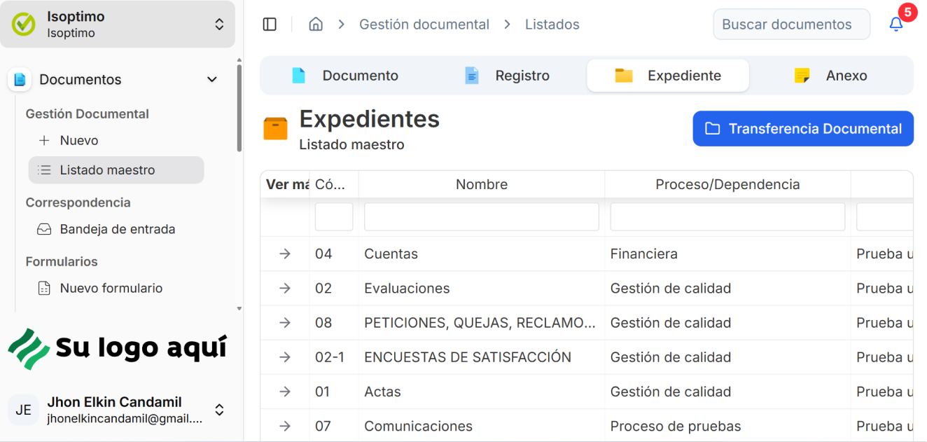927x442 pixels.
Task: Click the arrow beside Evaluaciones
Action: click(x=285, y=288)
